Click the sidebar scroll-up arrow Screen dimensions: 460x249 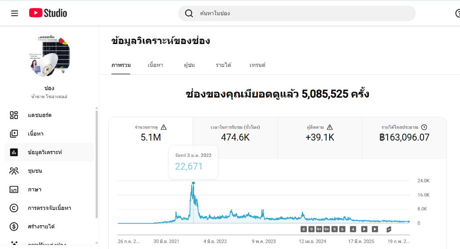pos(97,108)
